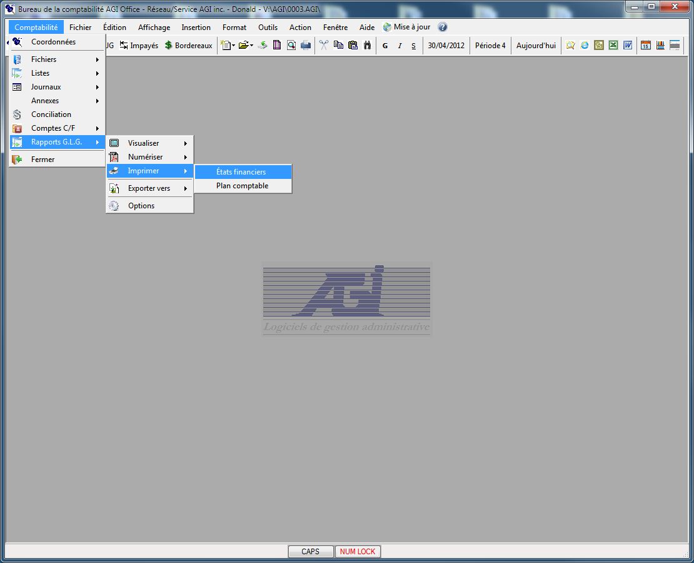
Task: Click the Outlook mail toolbar icon
Action: click(x=599, y=45)
